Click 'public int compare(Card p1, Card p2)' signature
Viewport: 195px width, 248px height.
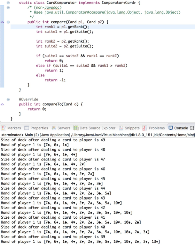click(x=68, y=22)
